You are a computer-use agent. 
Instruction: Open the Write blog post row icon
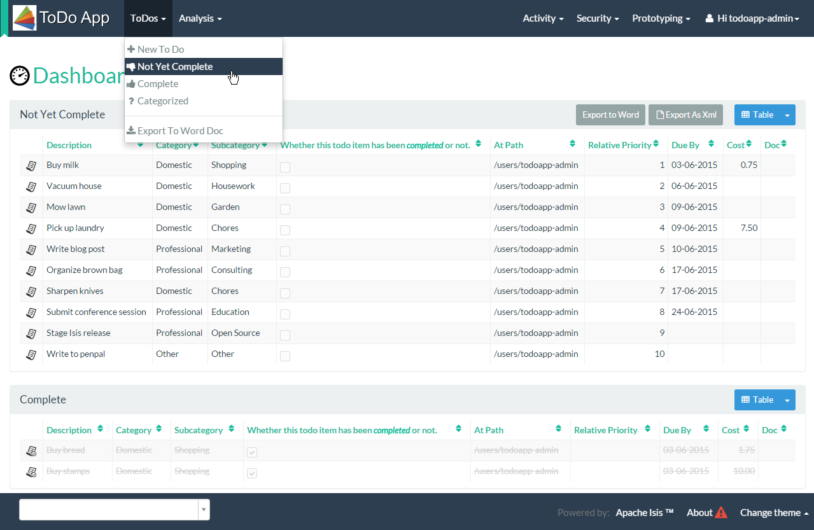31,249
